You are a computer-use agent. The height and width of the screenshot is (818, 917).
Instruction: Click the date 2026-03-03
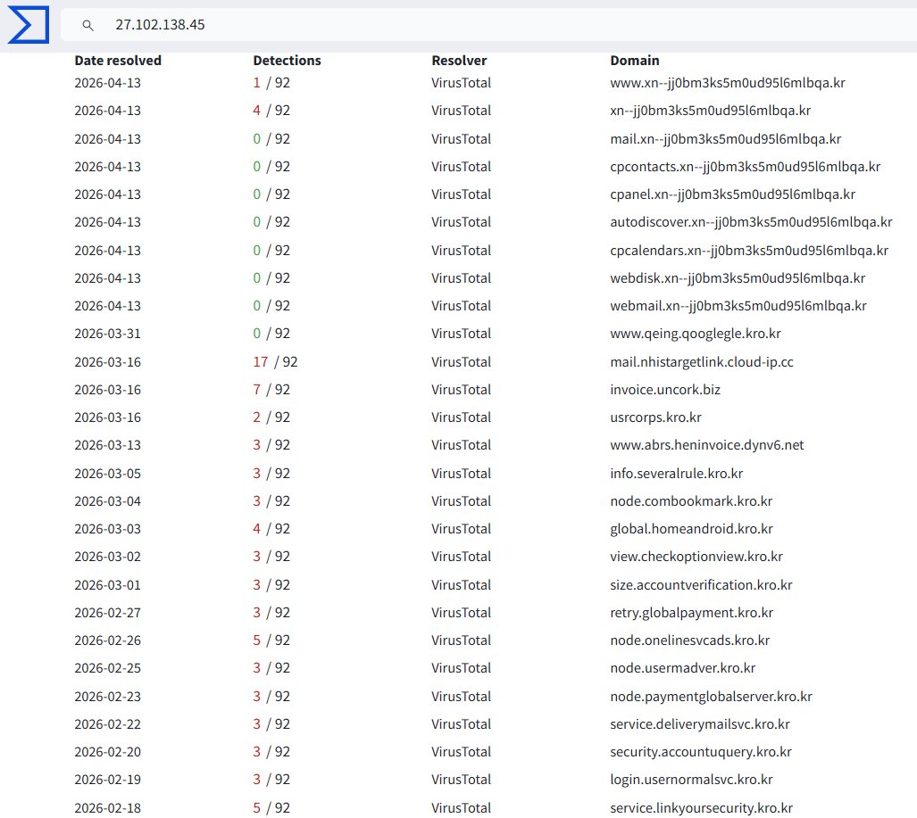coord(108,529)
